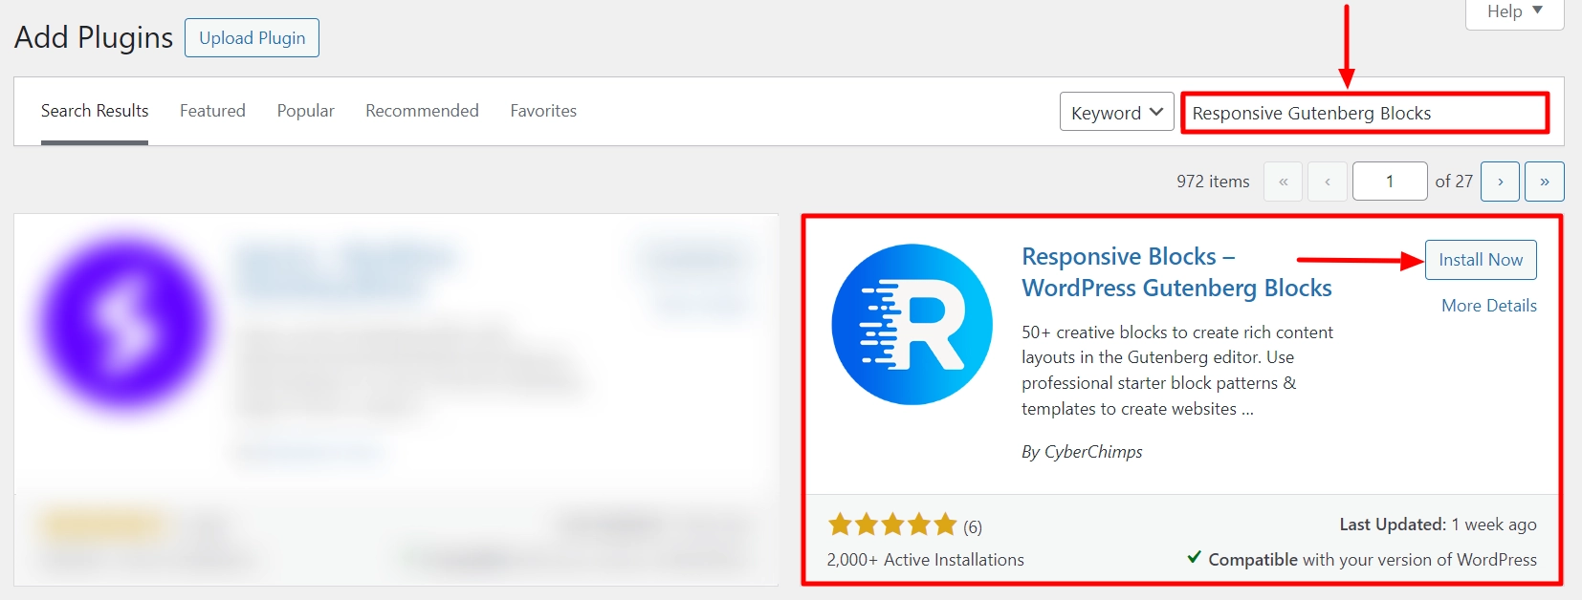This screenshot has width=1582, height=600.
Task: Go to the previous results page
Action: (x=1328, y=182)
